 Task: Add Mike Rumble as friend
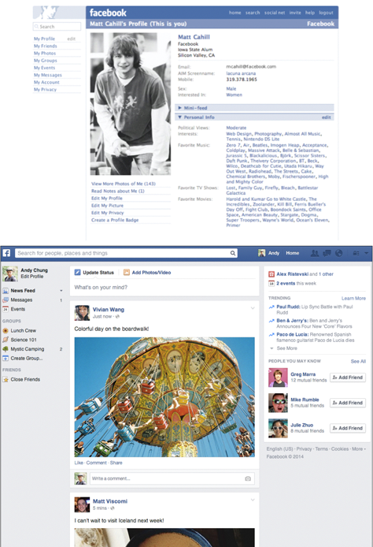click(348, 403)
